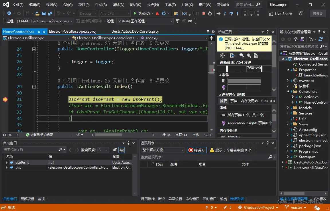Switch to the 局部变量 tab at bottom
The height and width of the screenshot is (211, 330).
click(27, 199)
